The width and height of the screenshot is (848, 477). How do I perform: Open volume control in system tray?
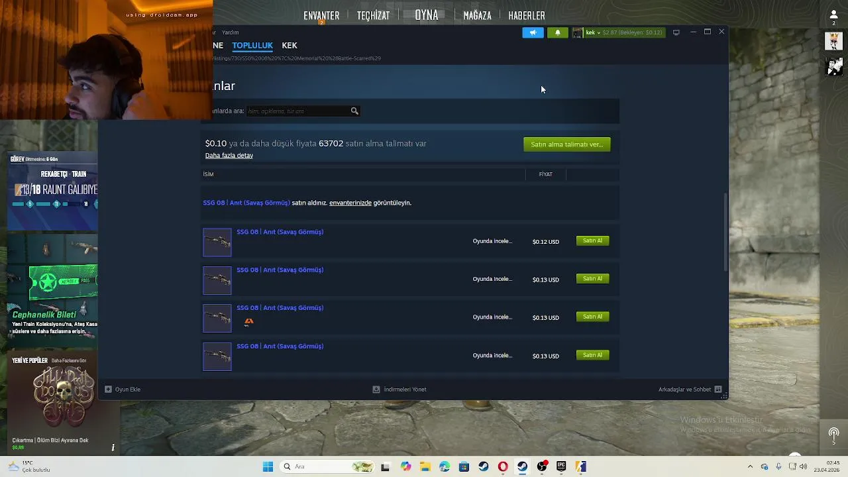click(803, 466)
